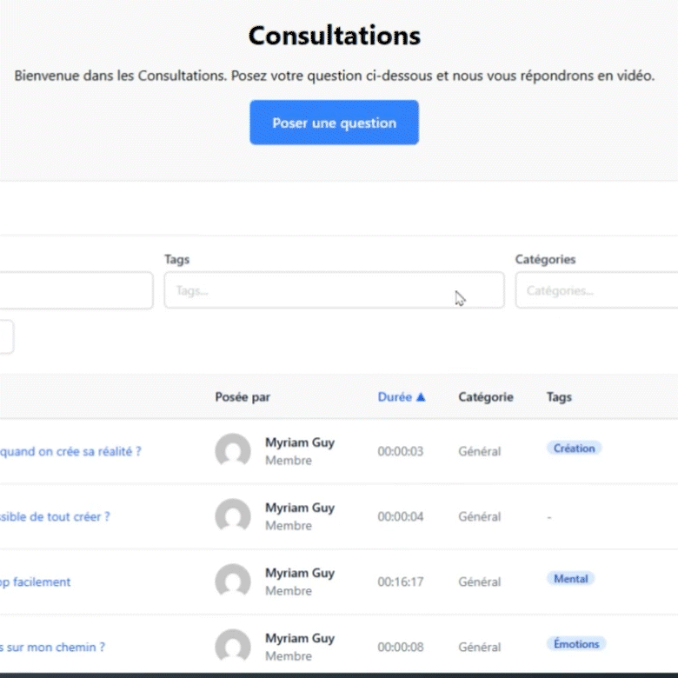Open the question ending "crée sa réalité ?"
678x678 pixels.
[70, 451]
